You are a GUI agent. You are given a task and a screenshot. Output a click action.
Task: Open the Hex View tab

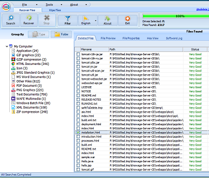(153, 38)
